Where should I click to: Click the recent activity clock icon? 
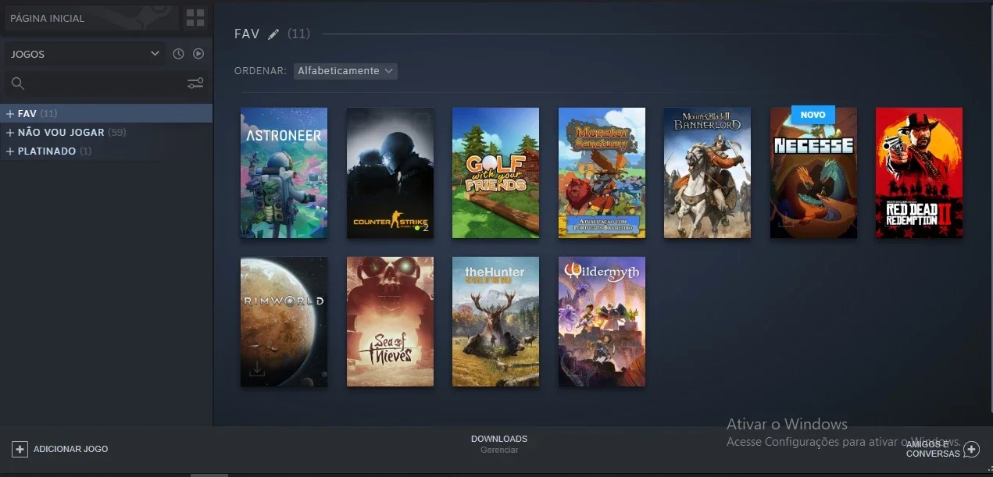tap(178, 54)
